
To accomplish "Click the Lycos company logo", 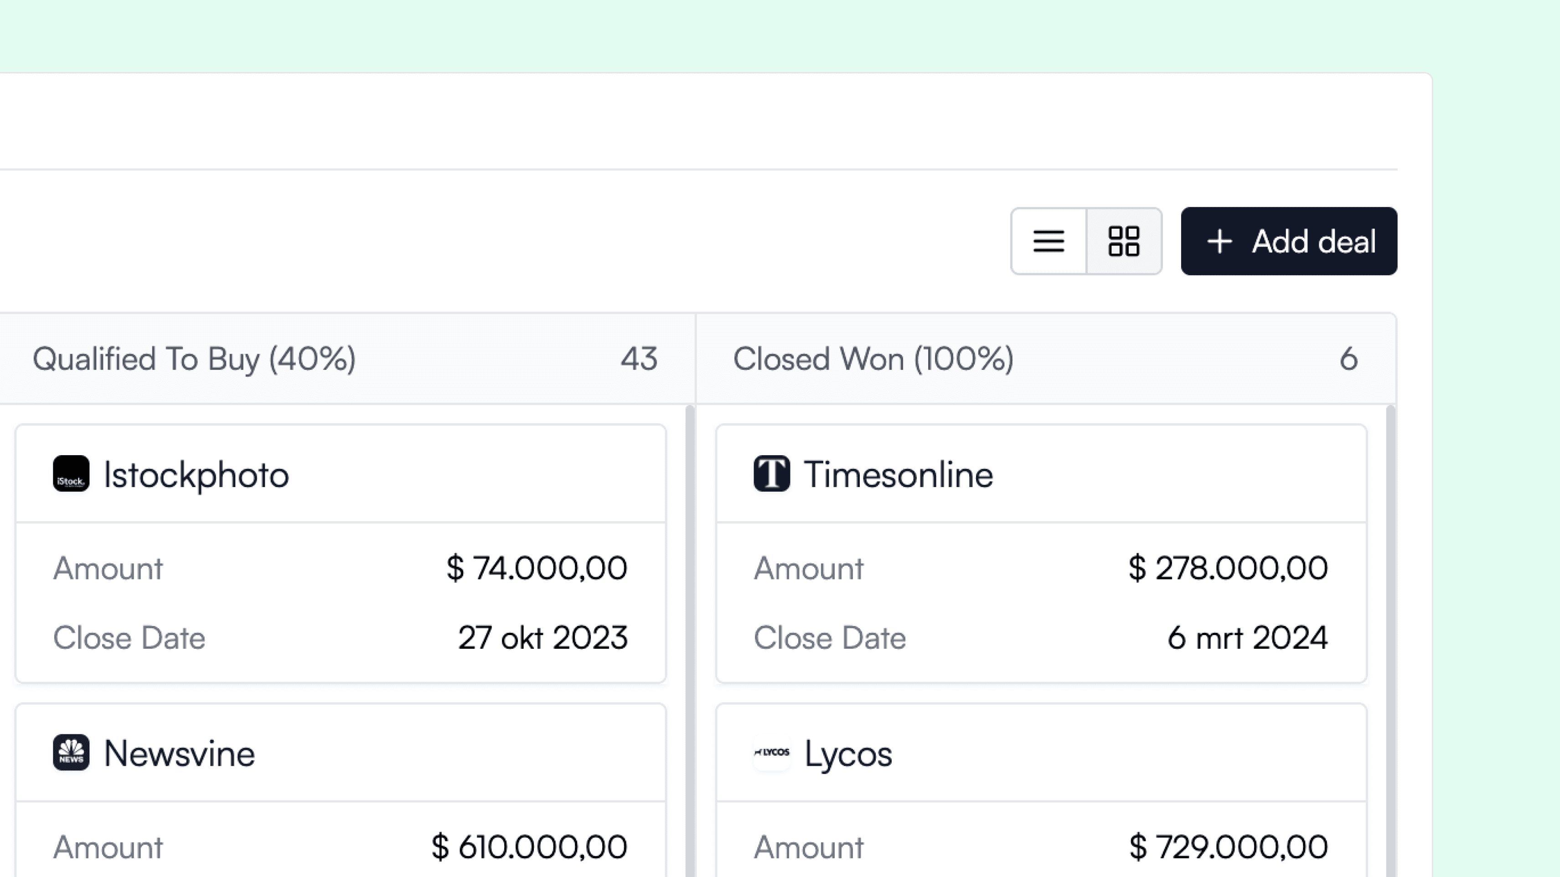I will [771, 752].
